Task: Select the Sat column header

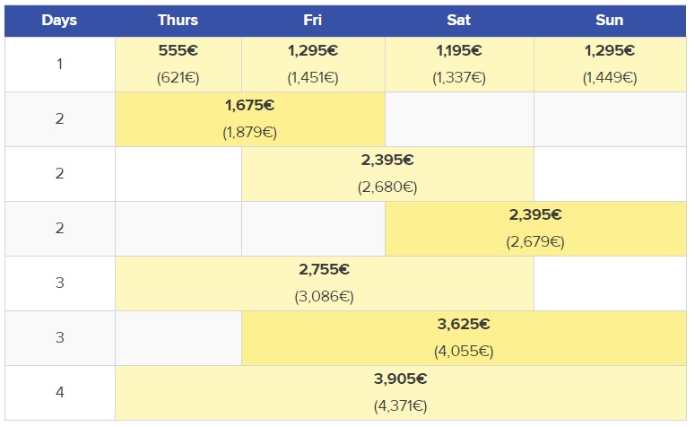Action: [x=458, y=20]
